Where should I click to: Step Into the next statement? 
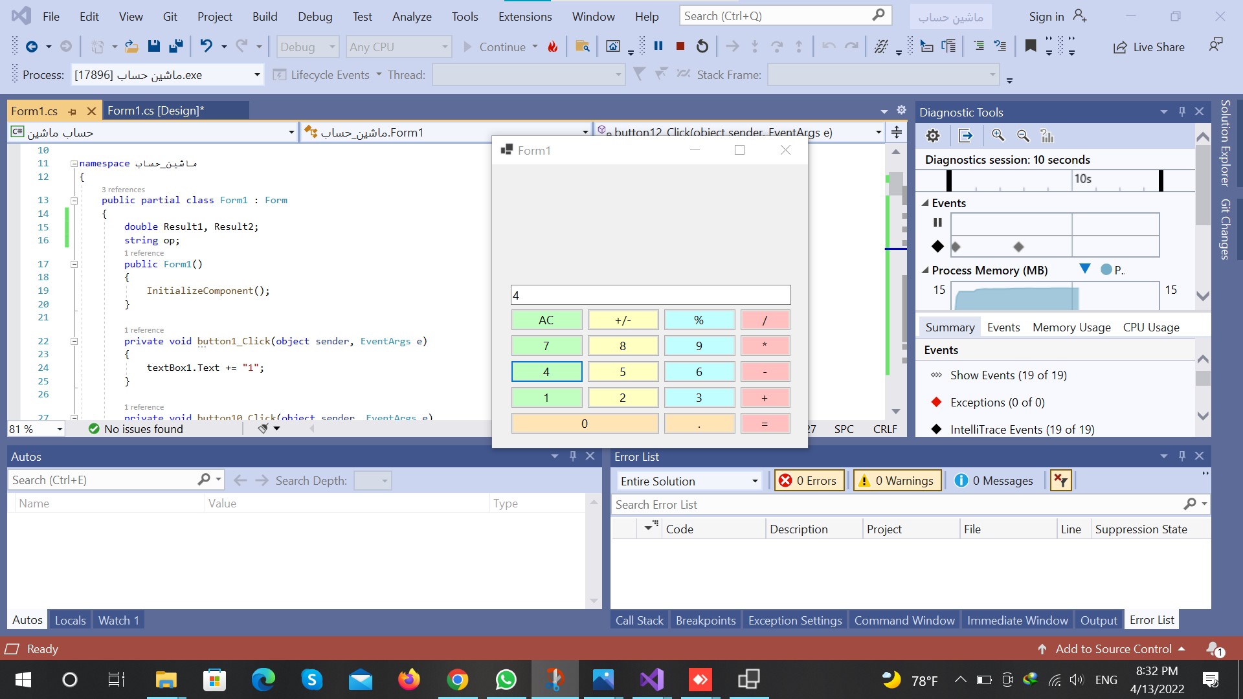(x=754, y=46)
